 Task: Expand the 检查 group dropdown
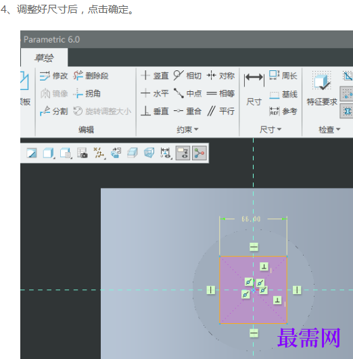point(329,130)
